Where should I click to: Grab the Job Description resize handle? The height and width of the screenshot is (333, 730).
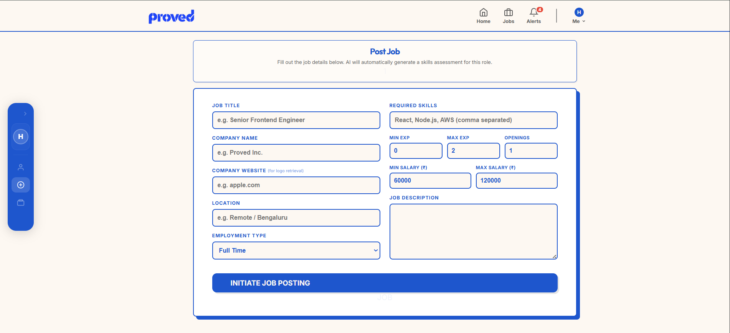554,256
